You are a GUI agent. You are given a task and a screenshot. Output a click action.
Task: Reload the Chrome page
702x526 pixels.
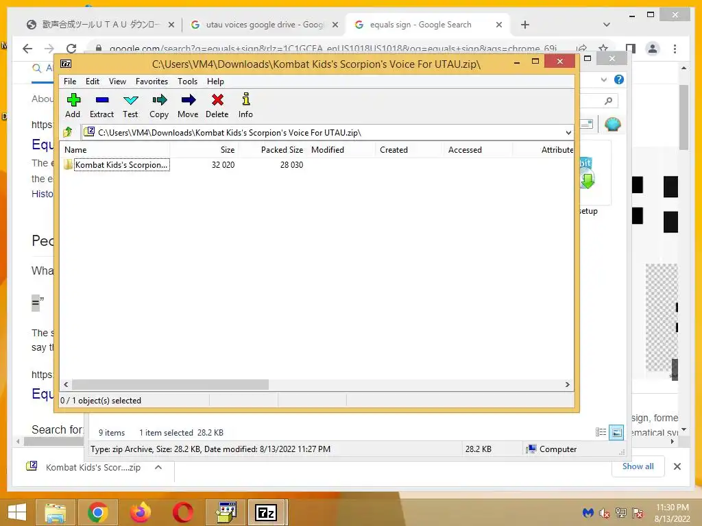[x=71, y=49]
